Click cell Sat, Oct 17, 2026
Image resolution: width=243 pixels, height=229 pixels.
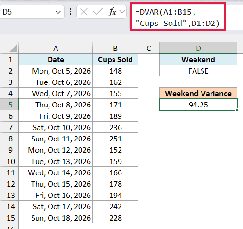(56, 206)
